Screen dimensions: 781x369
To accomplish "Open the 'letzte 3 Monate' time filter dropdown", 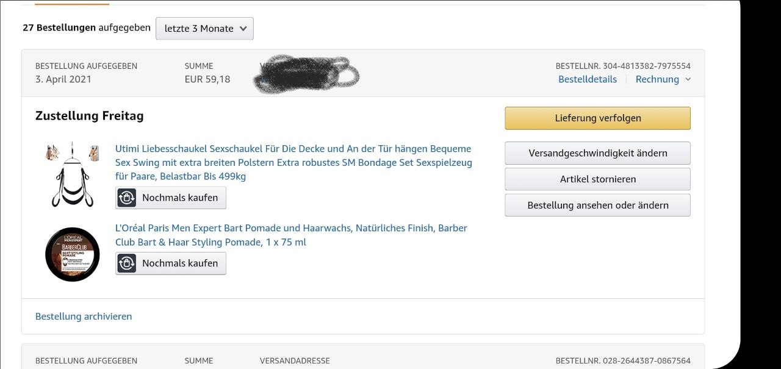I will pos(204,29).
